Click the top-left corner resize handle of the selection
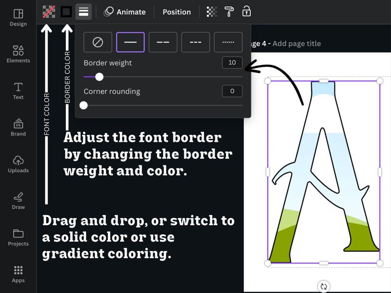The image size is (391, 293). (x=267, y=81)
